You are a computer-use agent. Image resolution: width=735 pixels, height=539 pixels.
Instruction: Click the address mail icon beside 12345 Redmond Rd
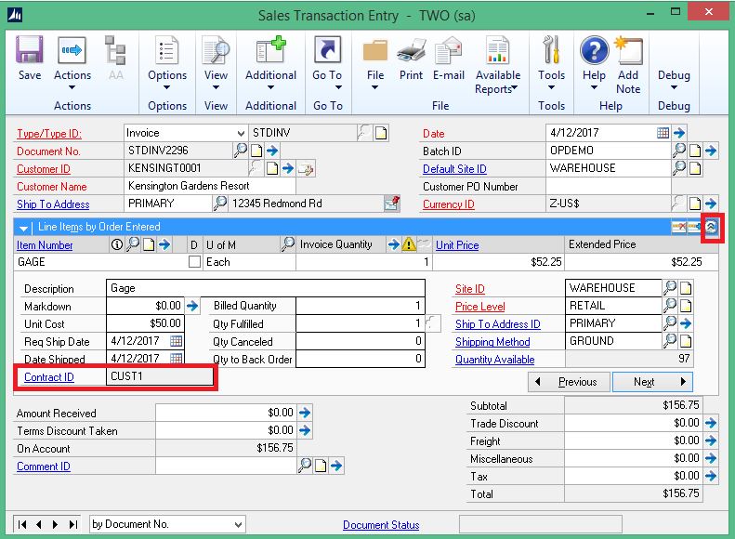tap(391, 204)
